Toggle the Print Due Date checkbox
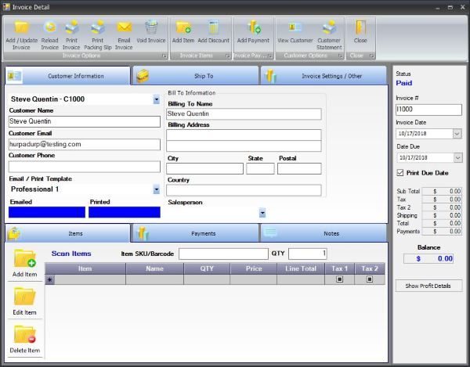This screenshot has height=367, width=470. 401,172
